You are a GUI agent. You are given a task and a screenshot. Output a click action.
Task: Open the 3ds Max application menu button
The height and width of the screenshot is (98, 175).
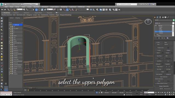click(2, 4)
